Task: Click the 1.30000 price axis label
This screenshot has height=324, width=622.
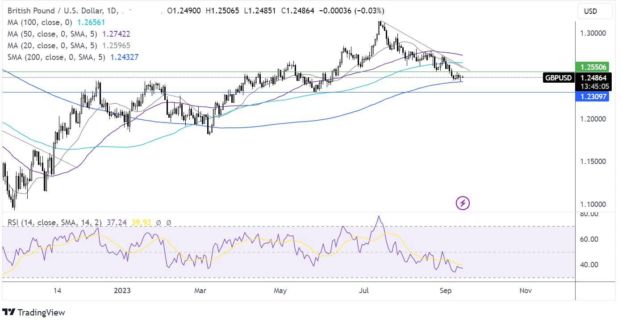Action: (592, 34)
